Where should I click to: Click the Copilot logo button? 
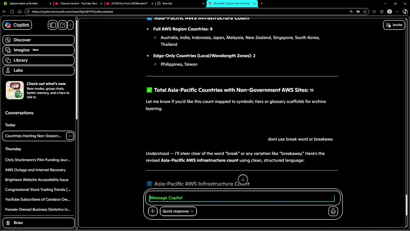pyautogui.click(x=17, y=25)
